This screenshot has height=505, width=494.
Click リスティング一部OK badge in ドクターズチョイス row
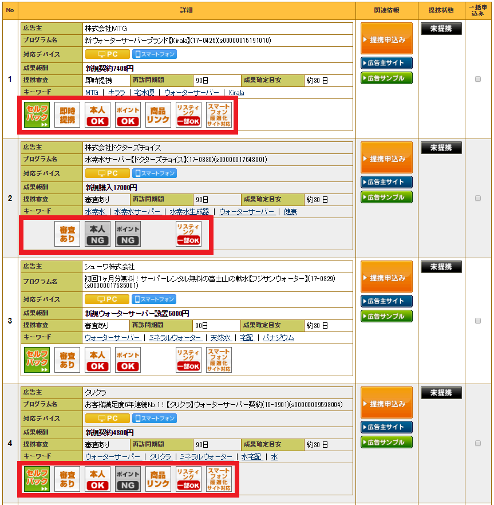(x=188, y=234)
